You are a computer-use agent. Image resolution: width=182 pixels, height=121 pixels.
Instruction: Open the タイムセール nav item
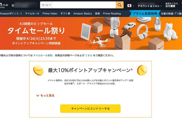[32, 14]
